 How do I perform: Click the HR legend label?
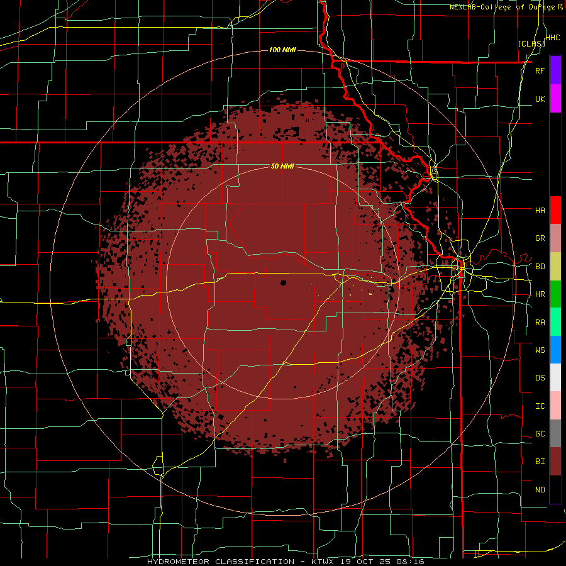[540, 294]
